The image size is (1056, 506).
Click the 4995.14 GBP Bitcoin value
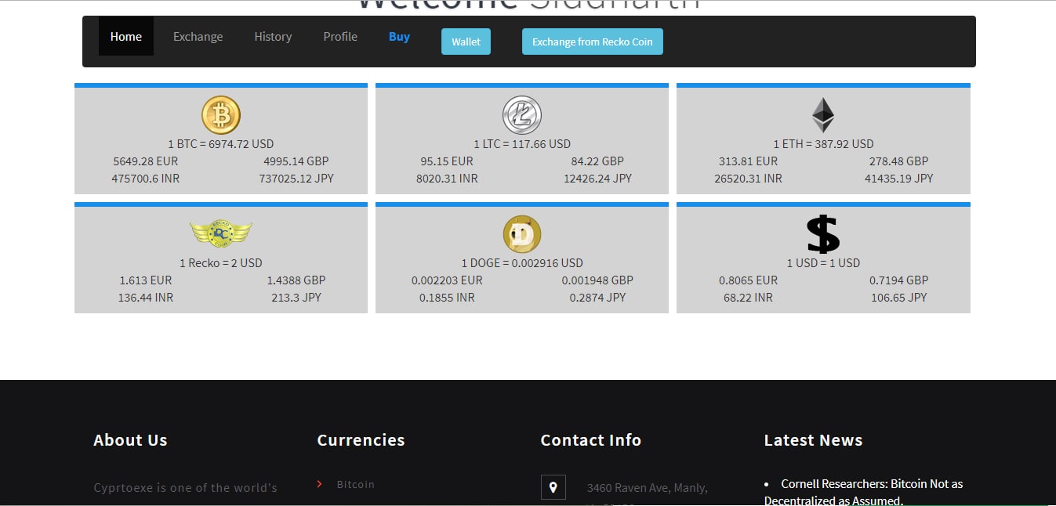coord(296,161)
